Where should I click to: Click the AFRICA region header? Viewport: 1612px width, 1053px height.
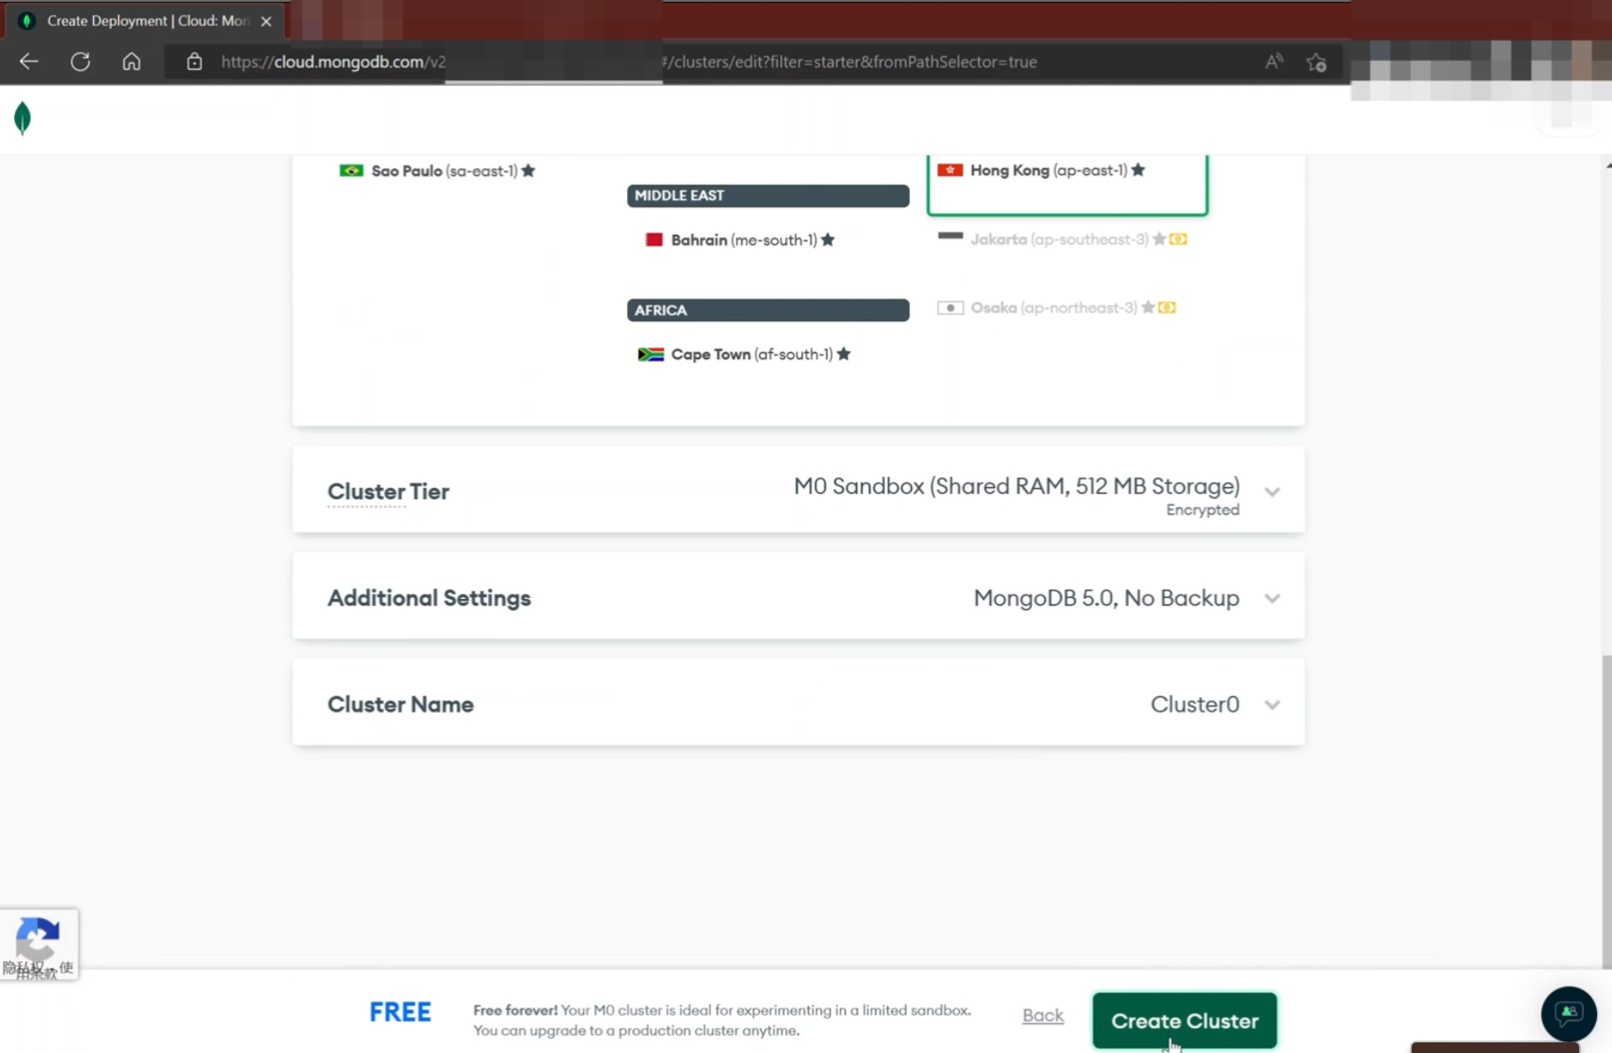point(768,310)
